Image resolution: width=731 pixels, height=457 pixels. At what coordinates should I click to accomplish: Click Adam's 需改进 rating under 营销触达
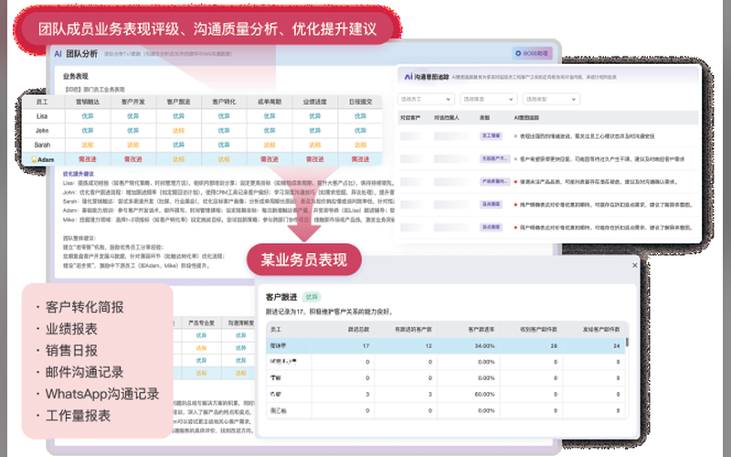[x=88, y=159]
